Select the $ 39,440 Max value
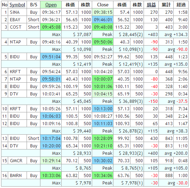 (77, 131)
